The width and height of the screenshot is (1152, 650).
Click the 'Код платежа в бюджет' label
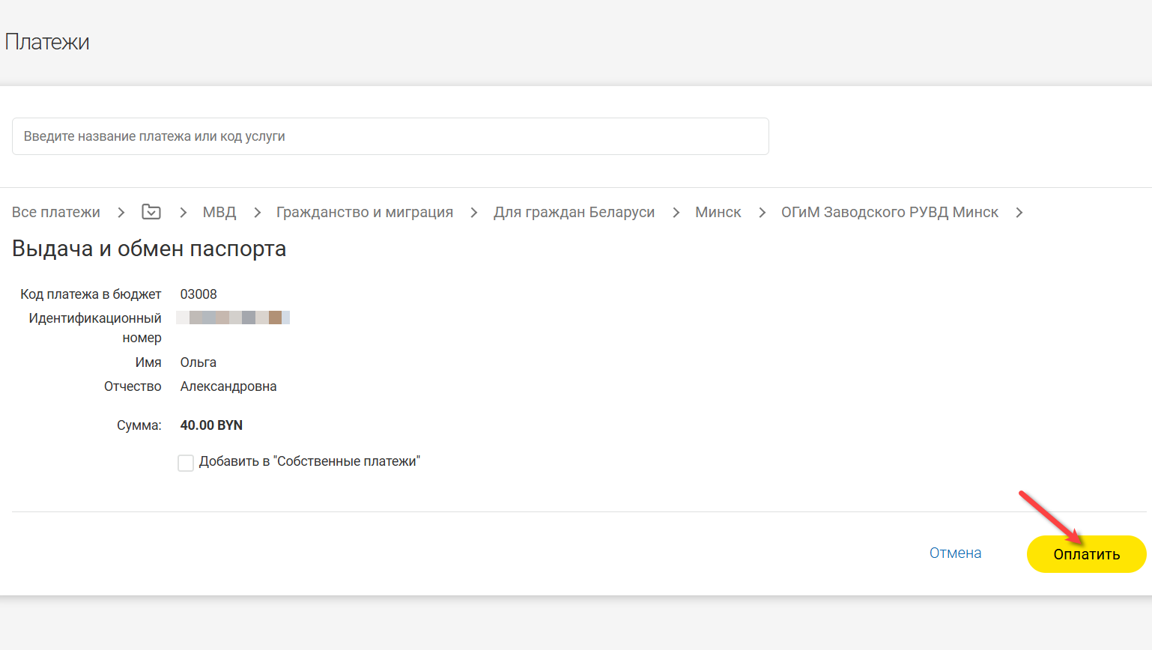click(x=91, y=294)
